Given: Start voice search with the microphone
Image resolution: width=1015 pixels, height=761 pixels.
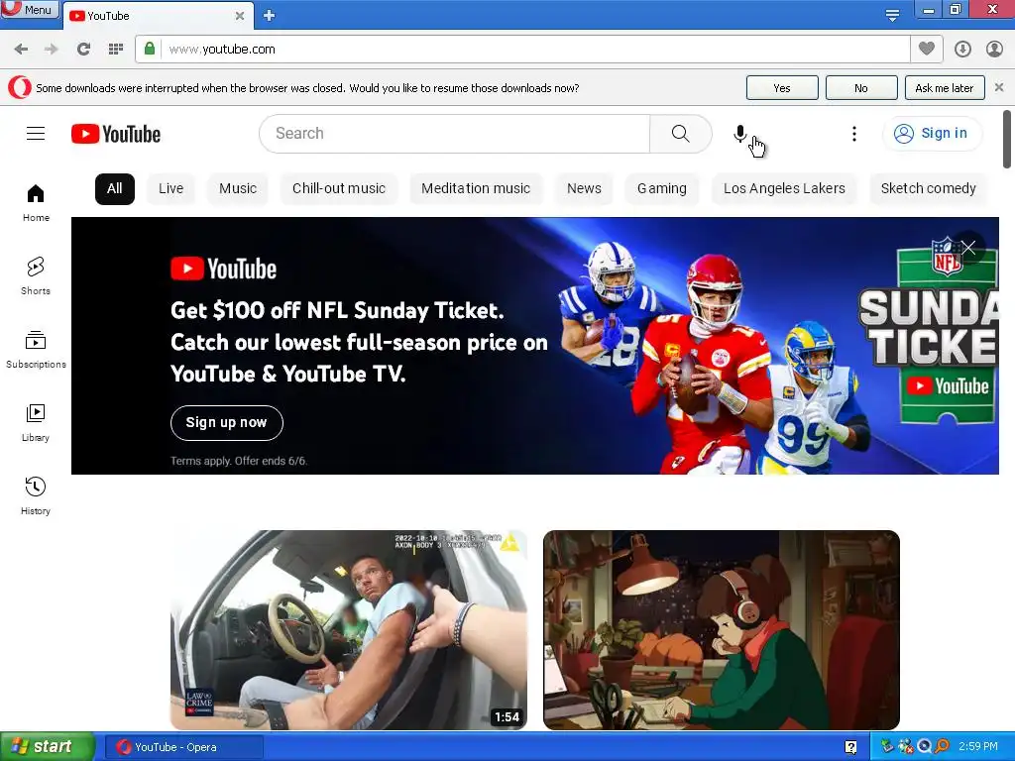Looking at the screenshot, I should 739,134.
